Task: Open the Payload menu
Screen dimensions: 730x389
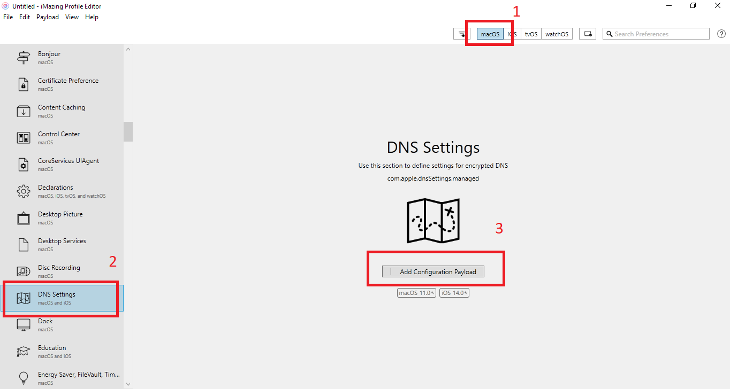Action: point(48,17)
